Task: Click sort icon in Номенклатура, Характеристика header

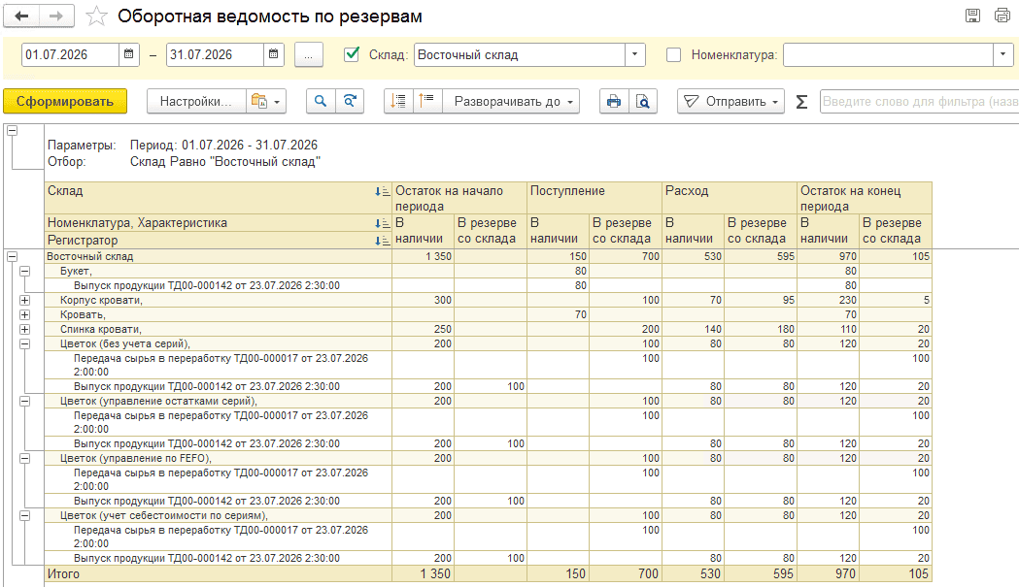Action: (382, 223)
